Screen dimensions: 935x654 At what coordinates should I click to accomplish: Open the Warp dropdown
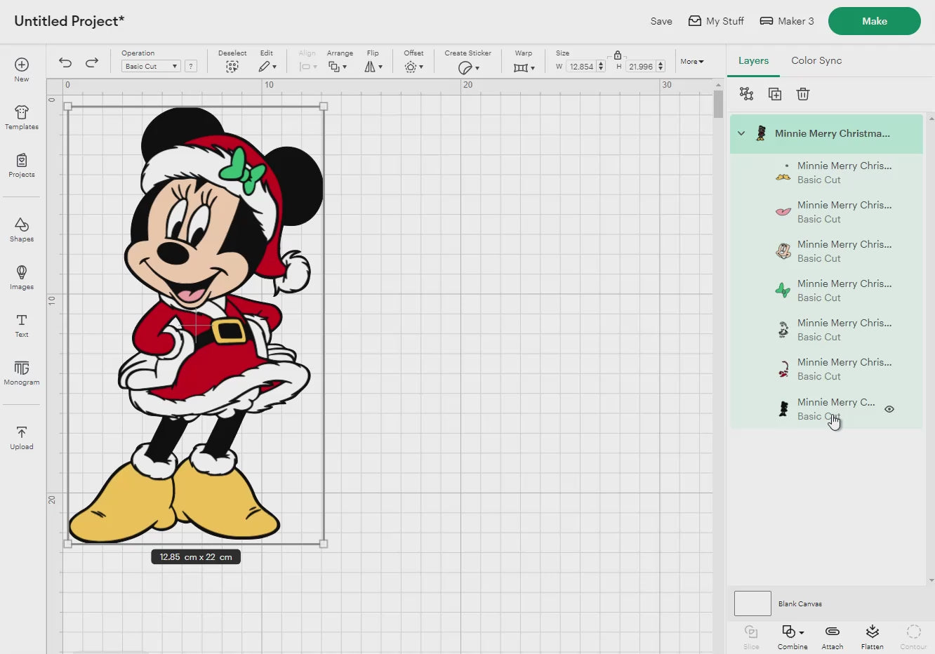pos(524,67)
